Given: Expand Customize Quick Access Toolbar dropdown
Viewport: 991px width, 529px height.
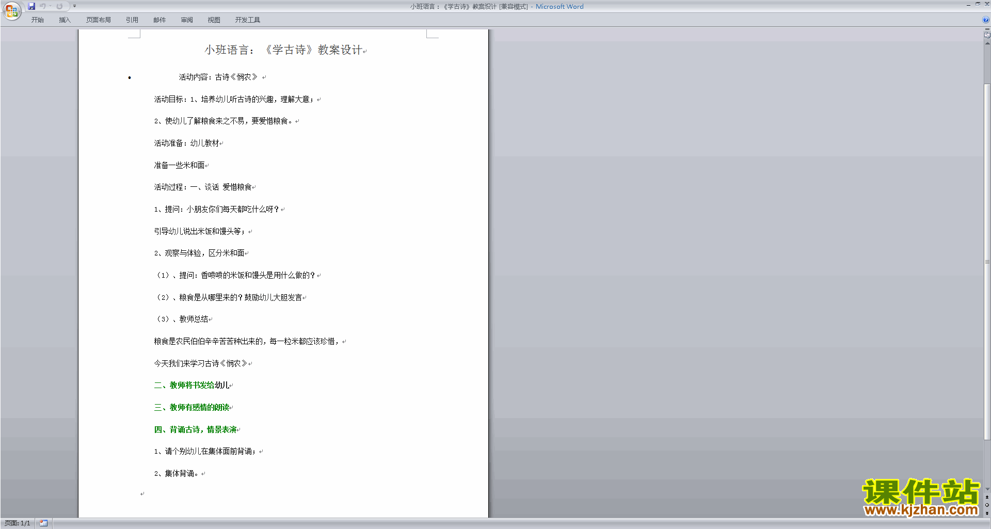Looking at the screenshot, I should (74, 6).
